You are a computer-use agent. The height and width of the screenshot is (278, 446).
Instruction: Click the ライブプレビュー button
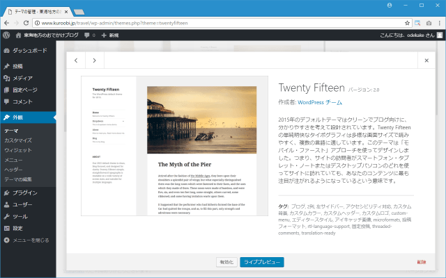click(x=262, y=262)
